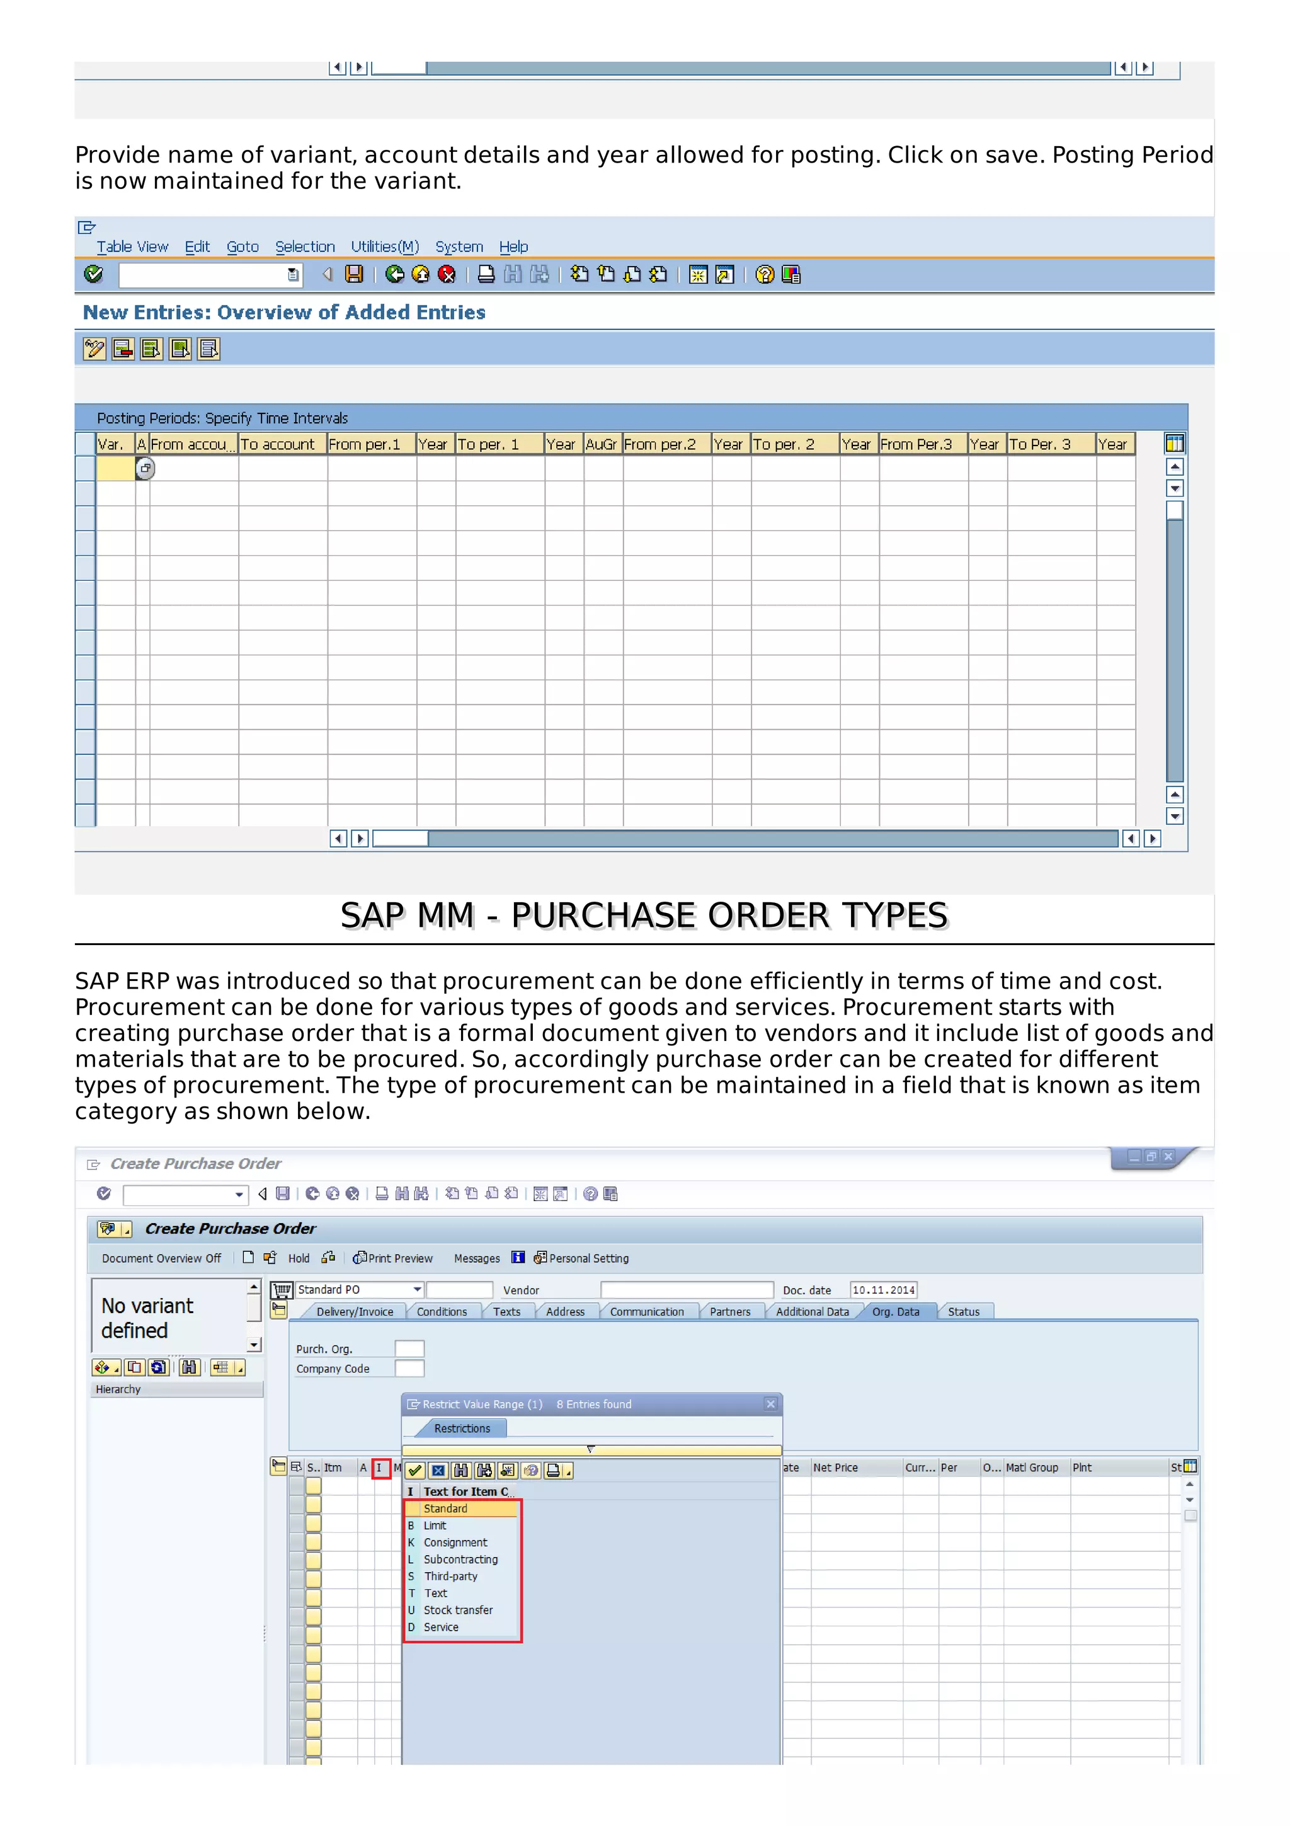Open the command field dropdown in Create Purchase Order window
Viewport: 1290px width, 1826px height.
tap(239, 1194)
